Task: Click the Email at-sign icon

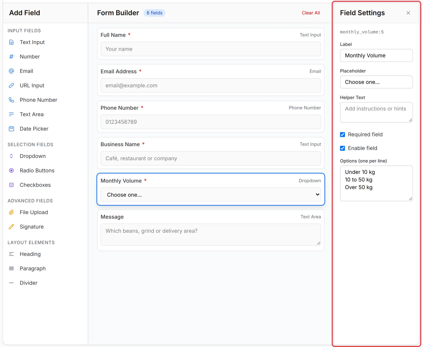Action: coord(11,71)
